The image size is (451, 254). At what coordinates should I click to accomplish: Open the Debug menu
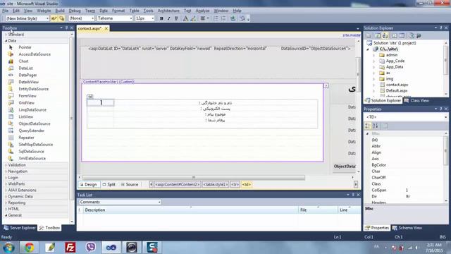[75, 11]
